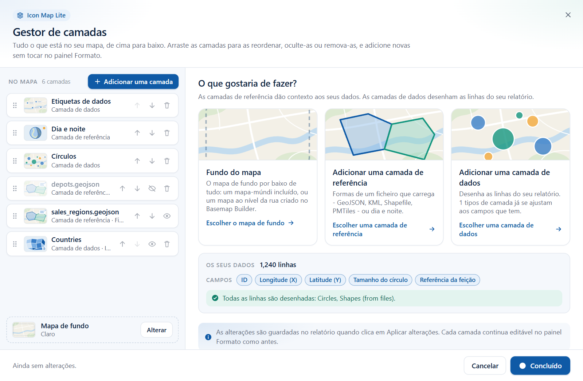The height and width of the screenshot is (381, 583).
Task: Open Escolher uma camada de referência link
Action: click(384, 230)
